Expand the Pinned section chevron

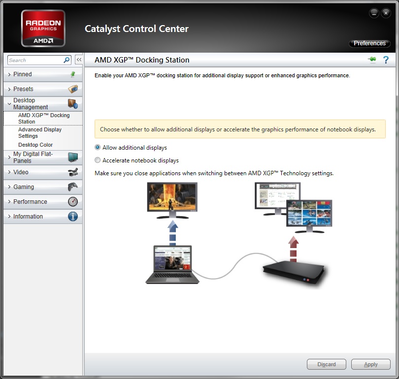tap(9, 74)
